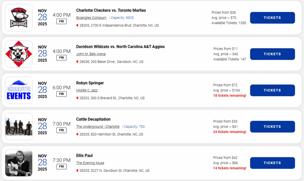Open the Cattle Decapitation band photo
304x181 pixels.
(x=19, y=127)
